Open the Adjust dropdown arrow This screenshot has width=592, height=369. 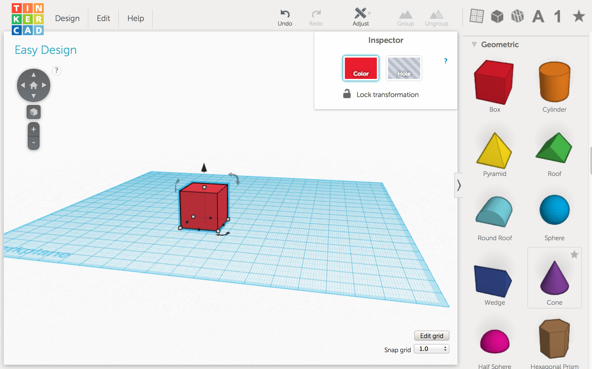click(369, 13)
